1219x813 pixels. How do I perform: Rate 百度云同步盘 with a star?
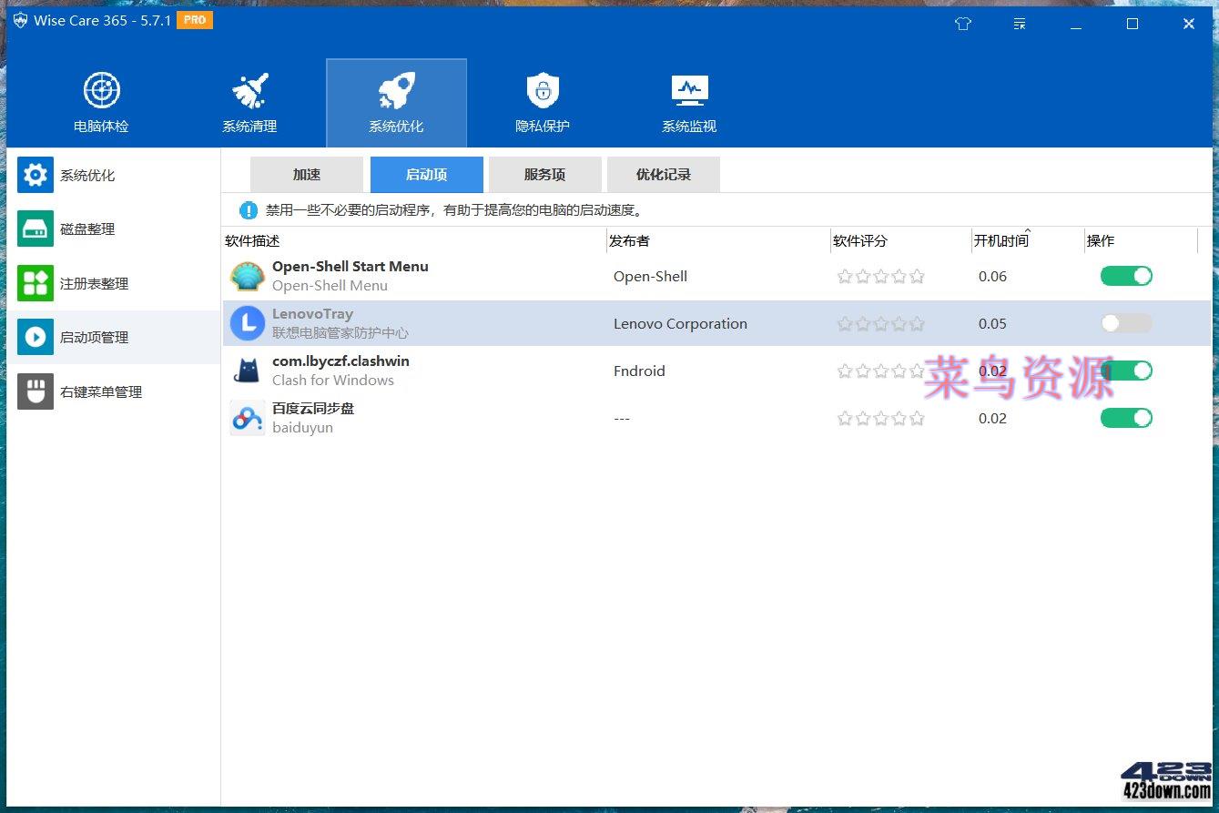880,418
